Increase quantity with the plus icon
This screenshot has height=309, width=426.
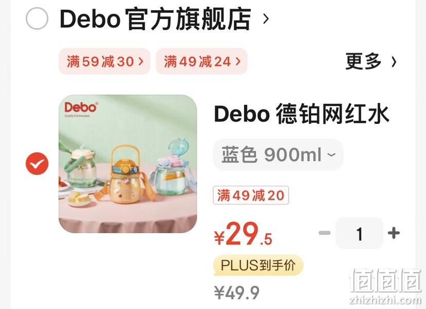coord(394,233)
